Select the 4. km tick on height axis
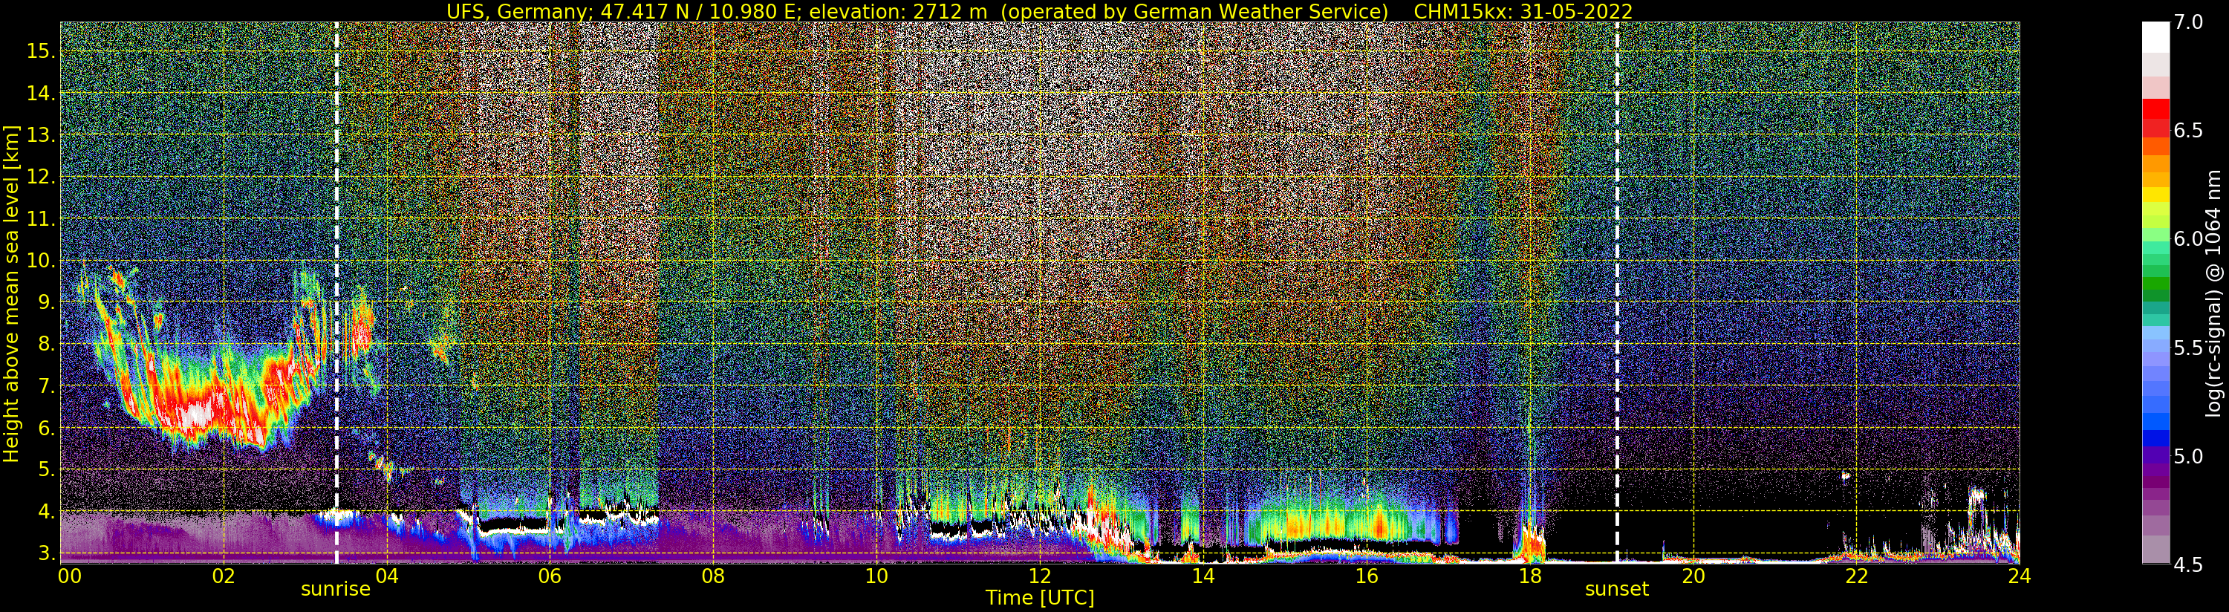This screenshot has height=612, width=2229. tap(45, 512)
